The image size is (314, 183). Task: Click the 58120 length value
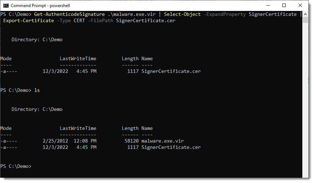131,141
